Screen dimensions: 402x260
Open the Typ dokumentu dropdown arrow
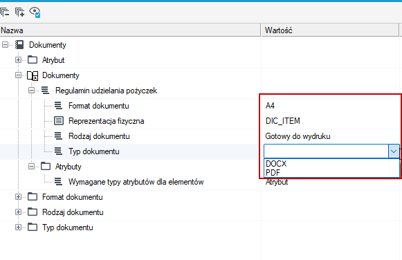click(x=394, y=151)
